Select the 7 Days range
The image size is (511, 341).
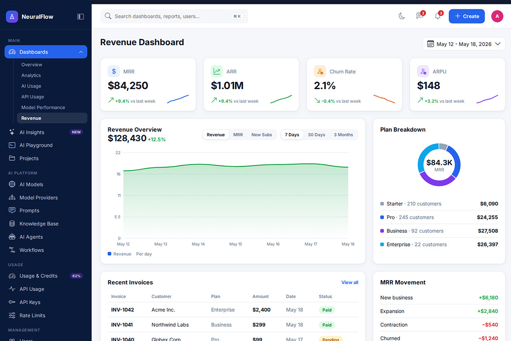point(292,135)
